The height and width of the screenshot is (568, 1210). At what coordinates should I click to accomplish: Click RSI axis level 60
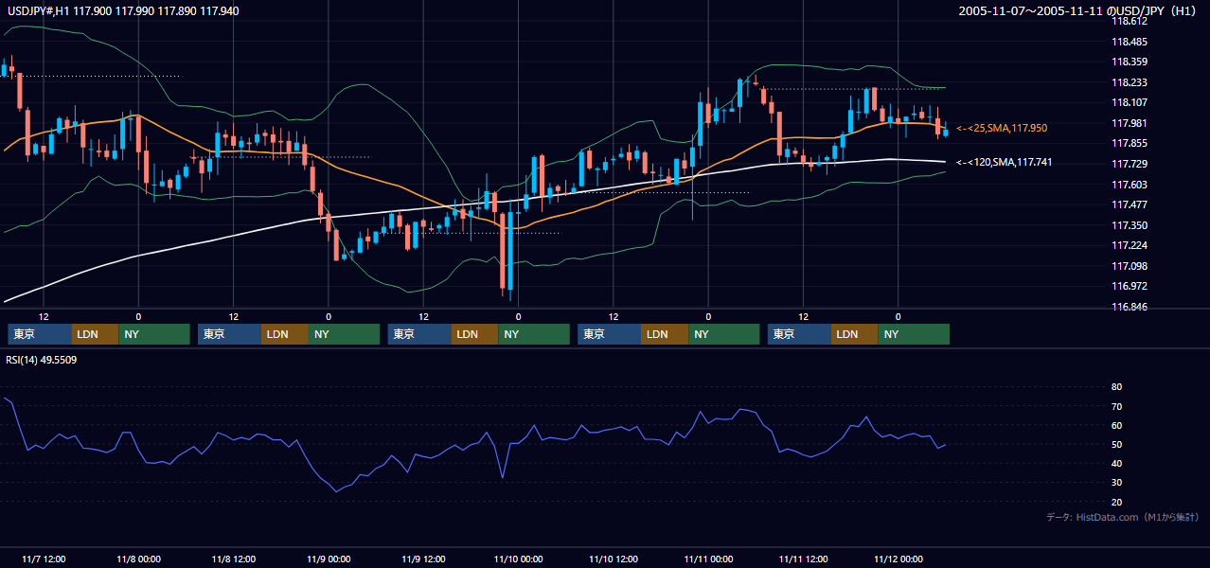1116,425
